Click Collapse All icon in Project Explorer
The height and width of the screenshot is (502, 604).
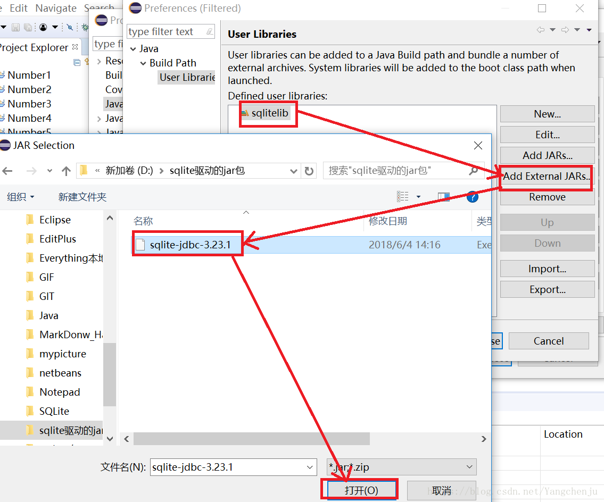[77, 62]
